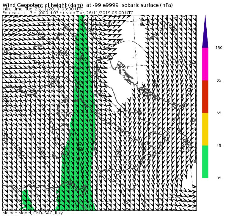Viewport: 226px width, 217px height.
Task: Pick the magenta legend color band
Action: click(205, 64)
